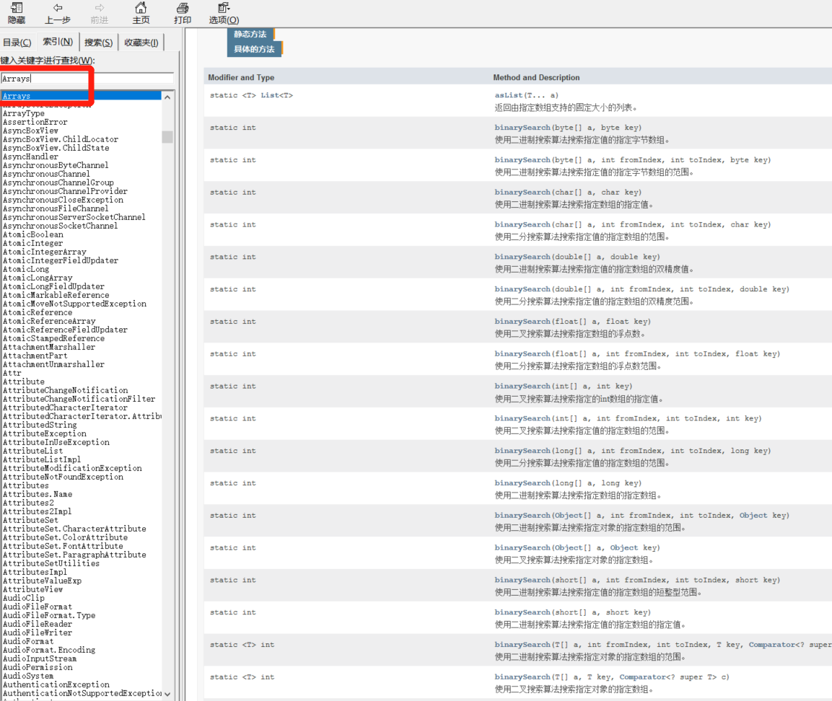The image size is (832, 701).
Task: Select AsynchronousFileChannel index entry
Action: pos(56,208)
